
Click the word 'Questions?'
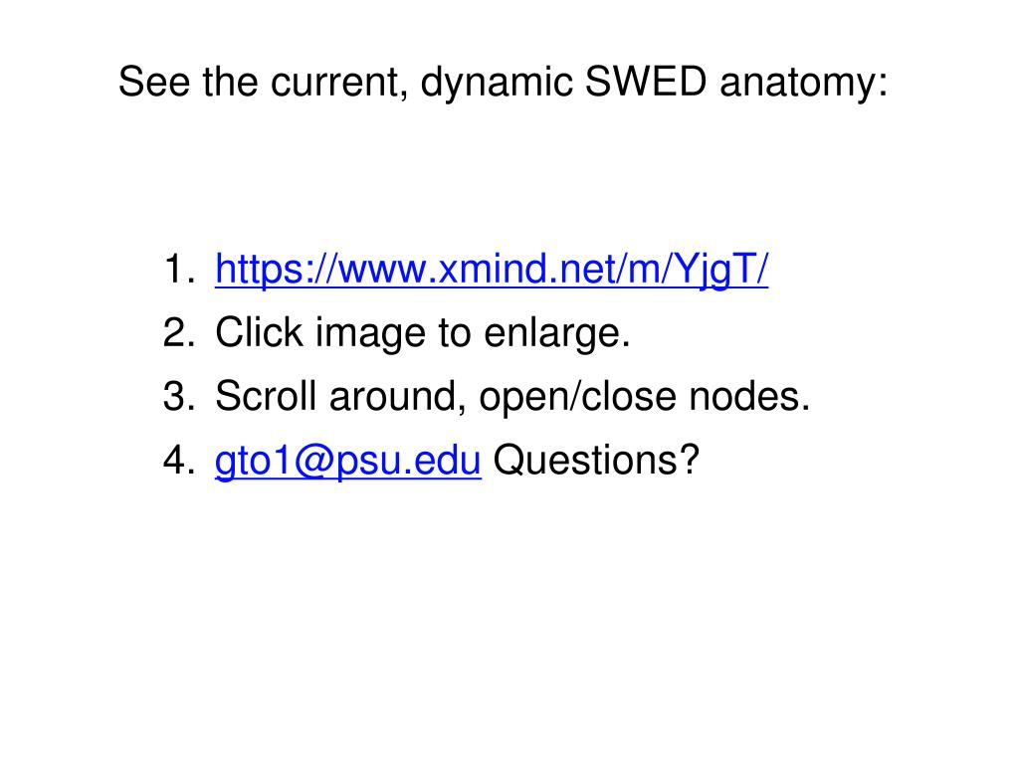[x=597, y=460]
